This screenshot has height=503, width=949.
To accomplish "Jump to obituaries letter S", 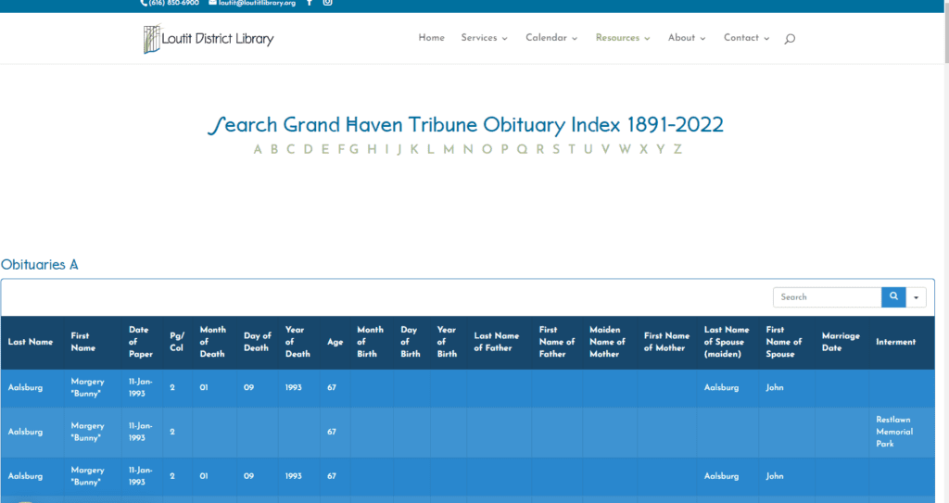I will 556,149.
